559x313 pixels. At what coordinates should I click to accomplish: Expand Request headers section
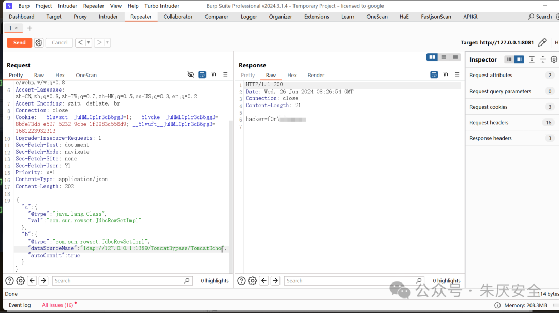click(x=512, y=123)
